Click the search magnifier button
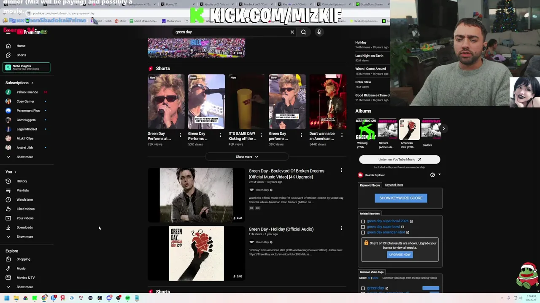This screenshot has height=303, width=540. (304, 32)
